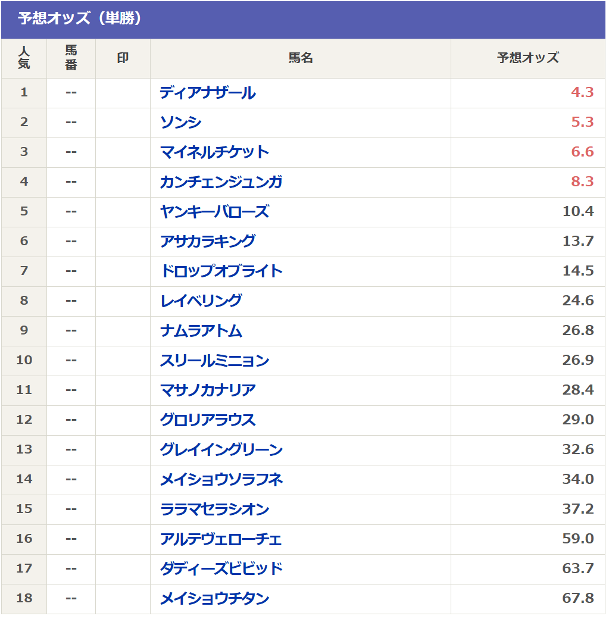Open the ダディーズビビッド link
This screenshot has height=619, width=609.
click(x=221, y=569)
